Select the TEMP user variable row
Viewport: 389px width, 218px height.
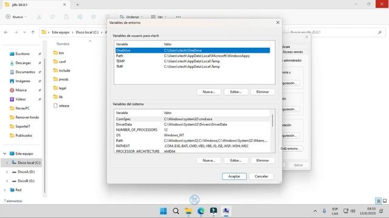[193, 61]
